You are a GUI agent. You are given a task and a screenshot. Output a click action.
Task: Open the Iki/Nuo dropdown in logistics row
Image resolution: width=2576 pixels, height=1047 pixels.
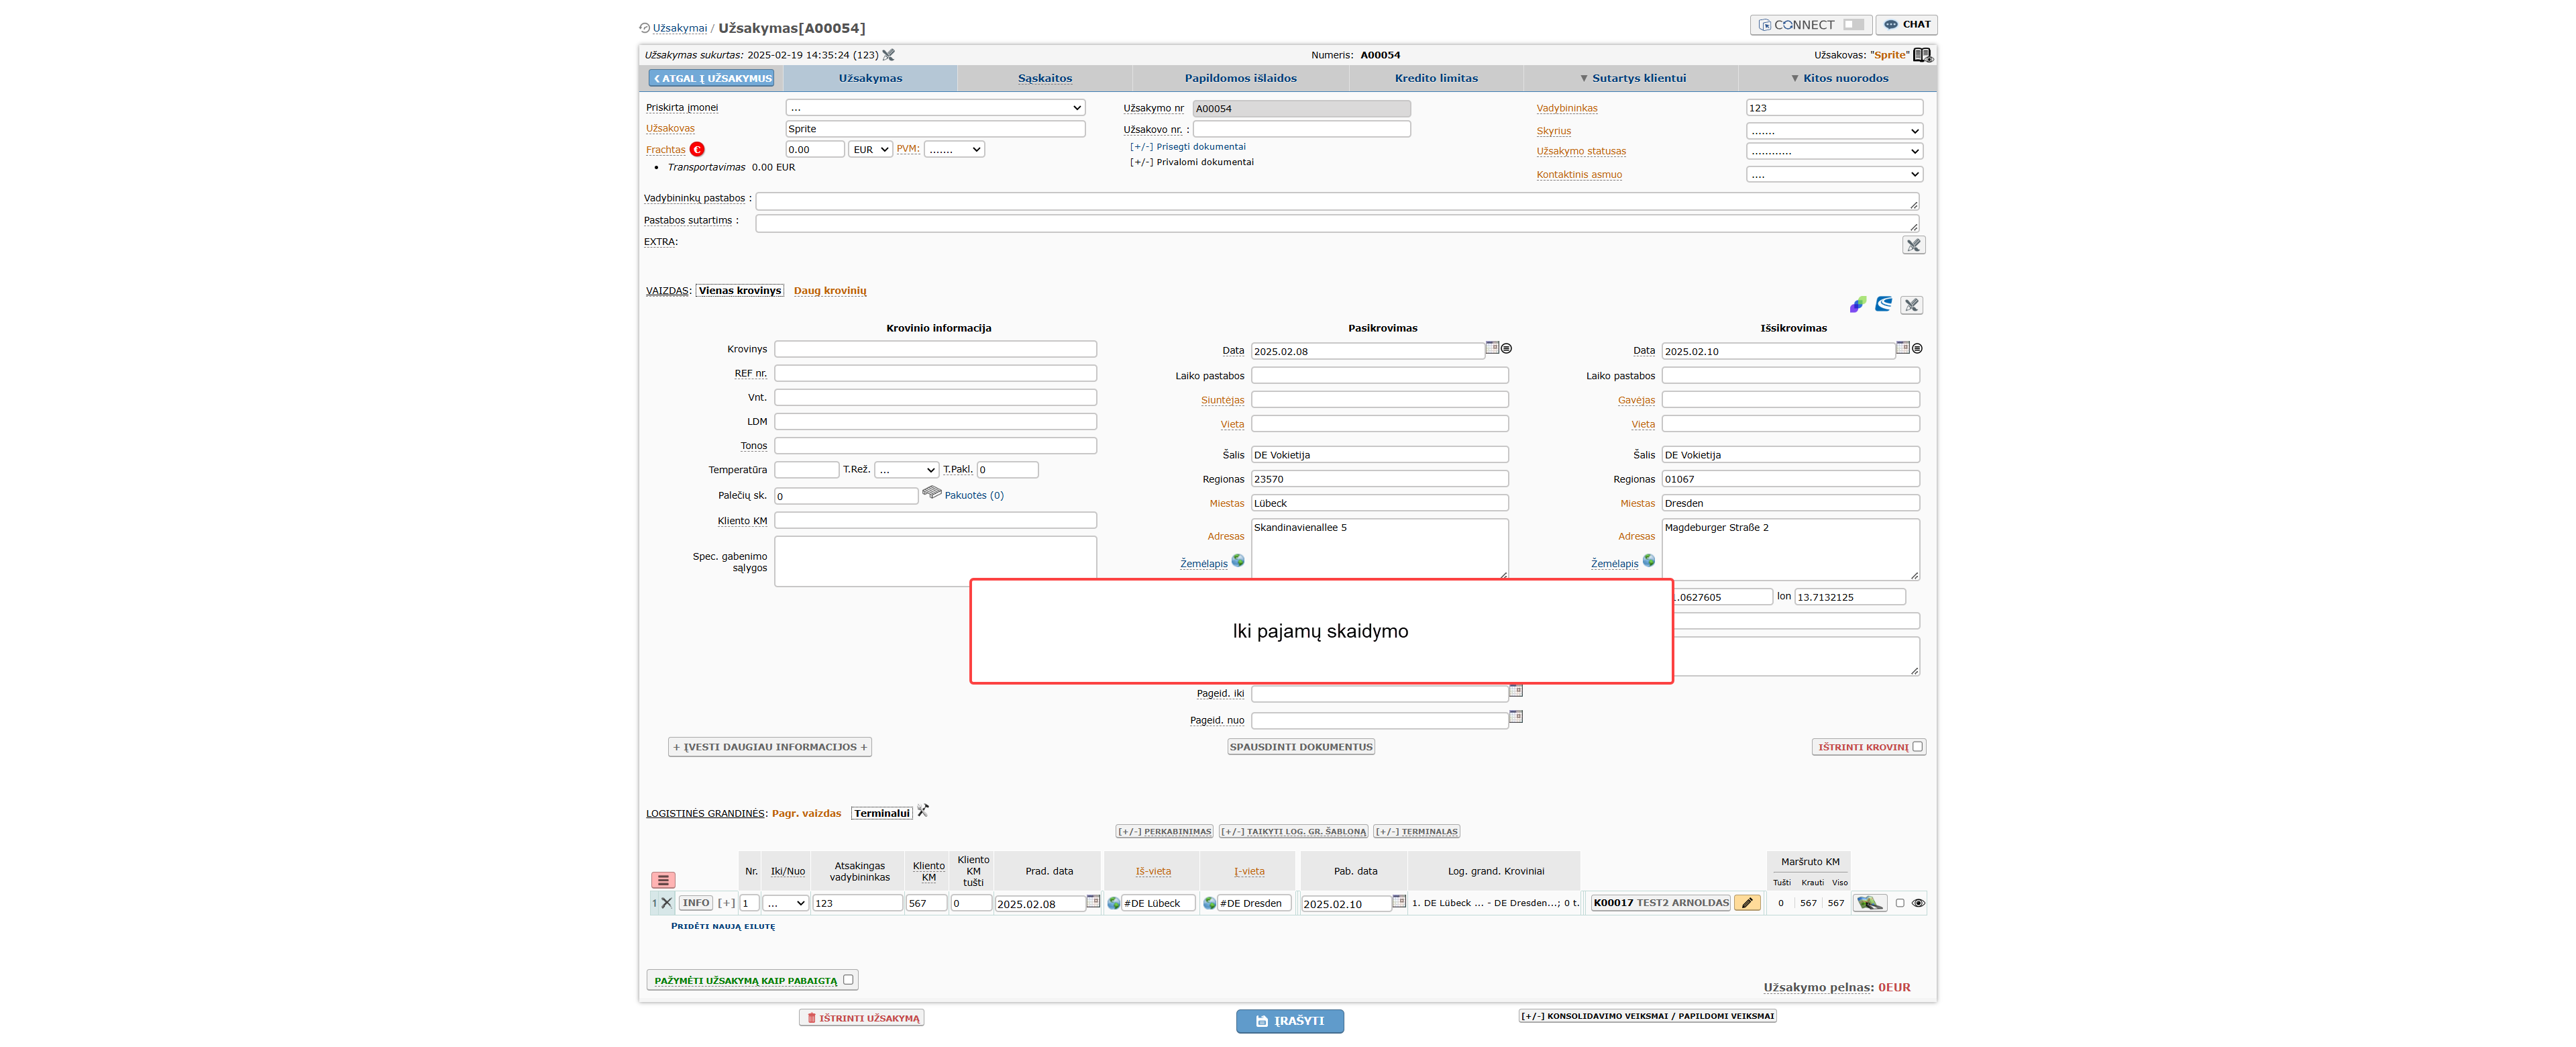(x=785, y=903)
